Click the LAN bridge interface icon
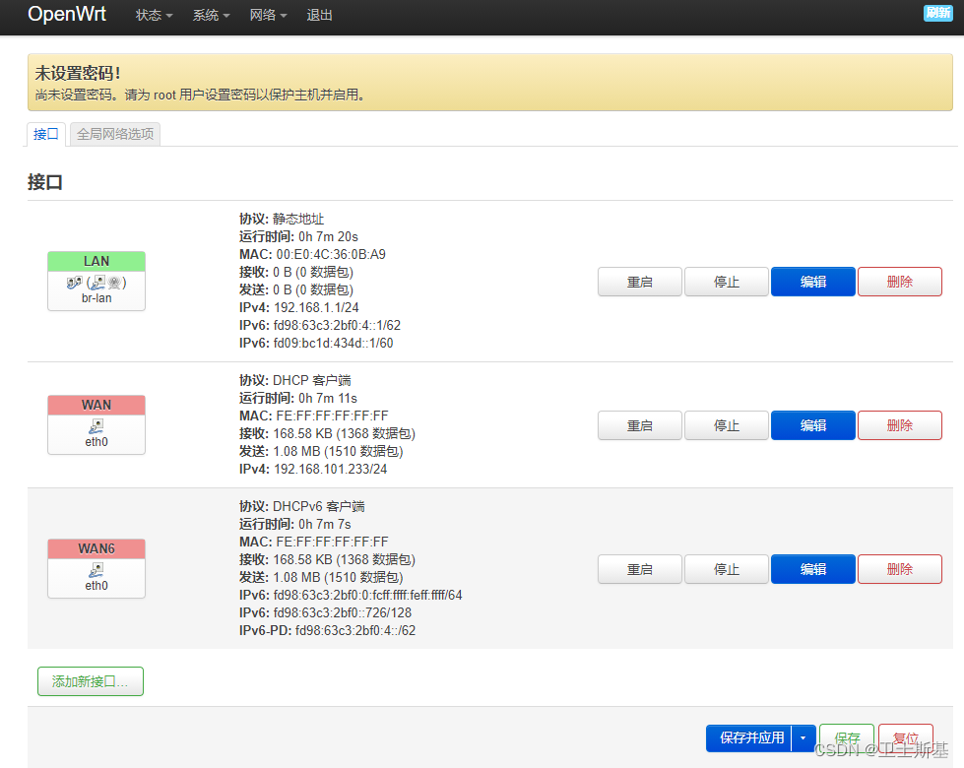 [x=74, y=283]
